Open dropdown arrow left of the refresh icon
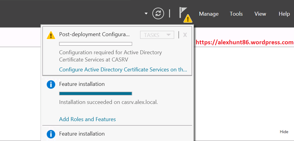294x141 pixels. pyautogui.click(x=146, y=14)
